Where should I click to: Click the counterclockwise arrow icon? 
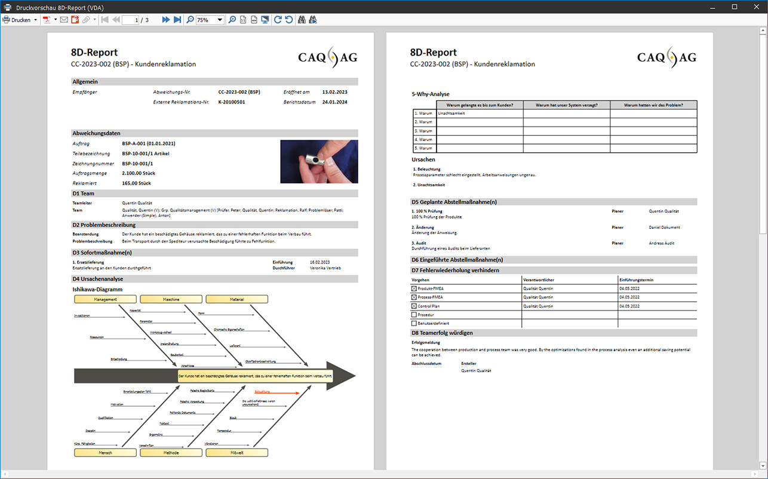pos(289,20)
